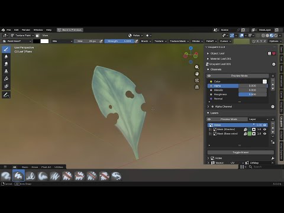The image size is (284, 213).
Task: Click the white secondary color swatch
Action: pyautogui.click(x=44, y=41)
